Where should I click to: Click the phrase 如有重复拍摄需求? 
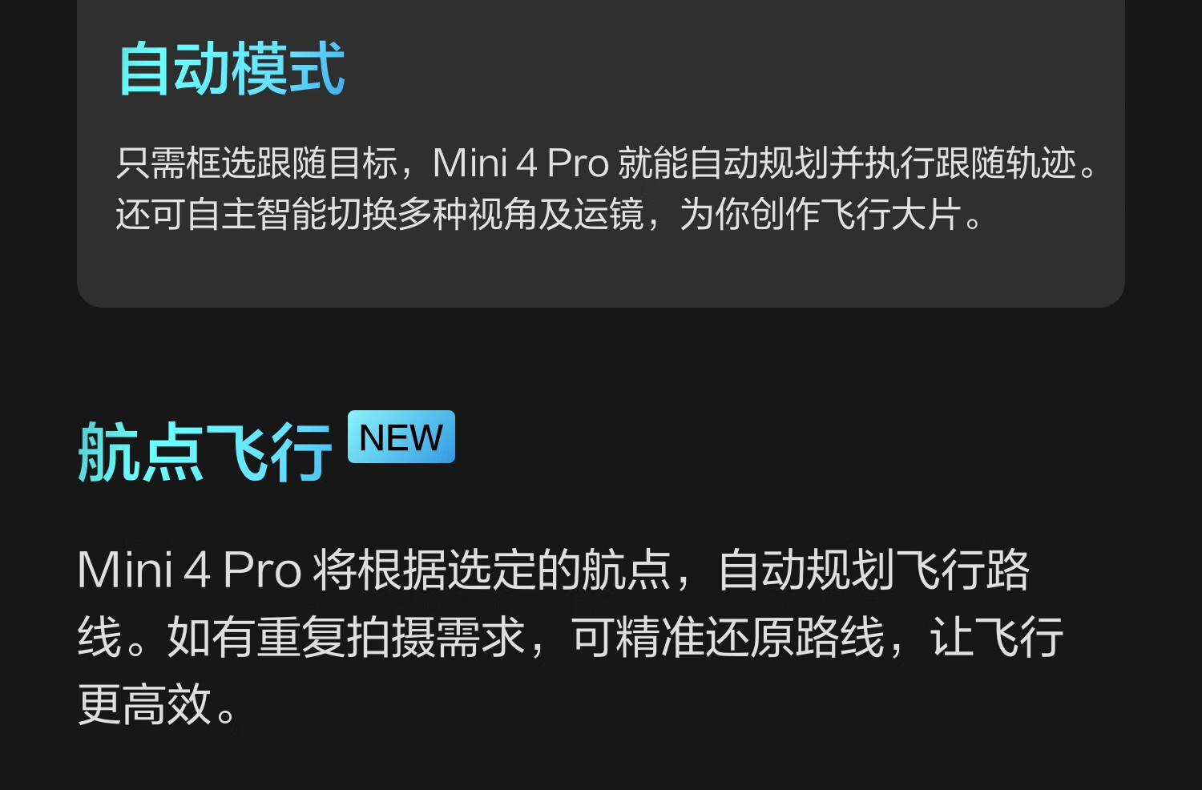coord(346,638)
